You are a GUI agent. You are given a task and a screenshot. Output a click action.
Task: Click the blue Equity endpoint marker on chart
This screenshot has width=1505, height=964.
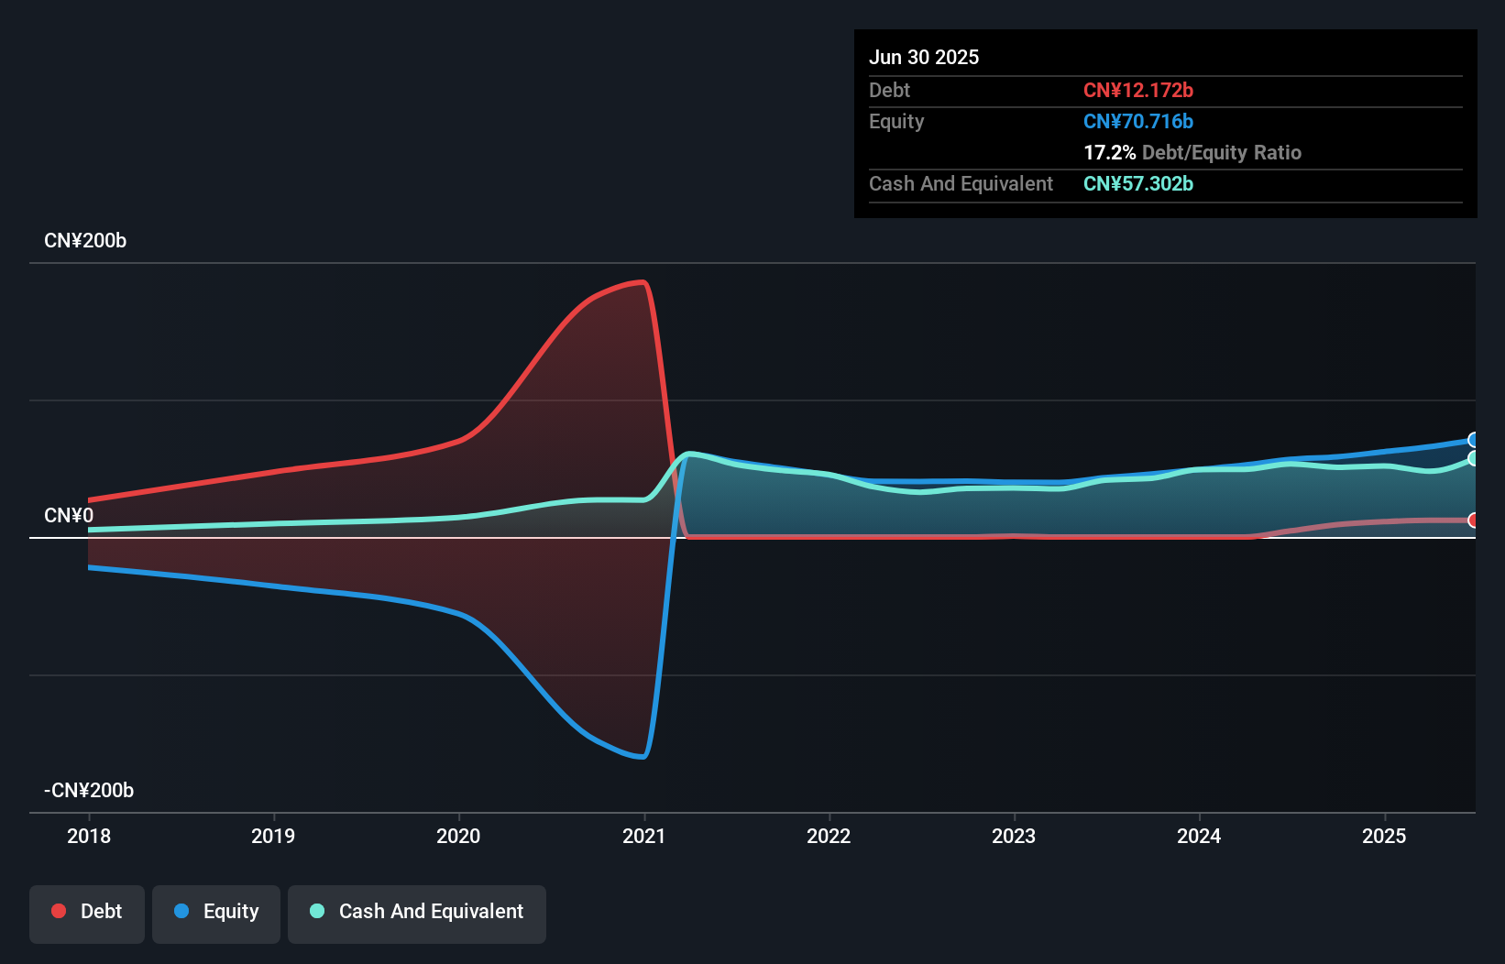(1473, 440)
